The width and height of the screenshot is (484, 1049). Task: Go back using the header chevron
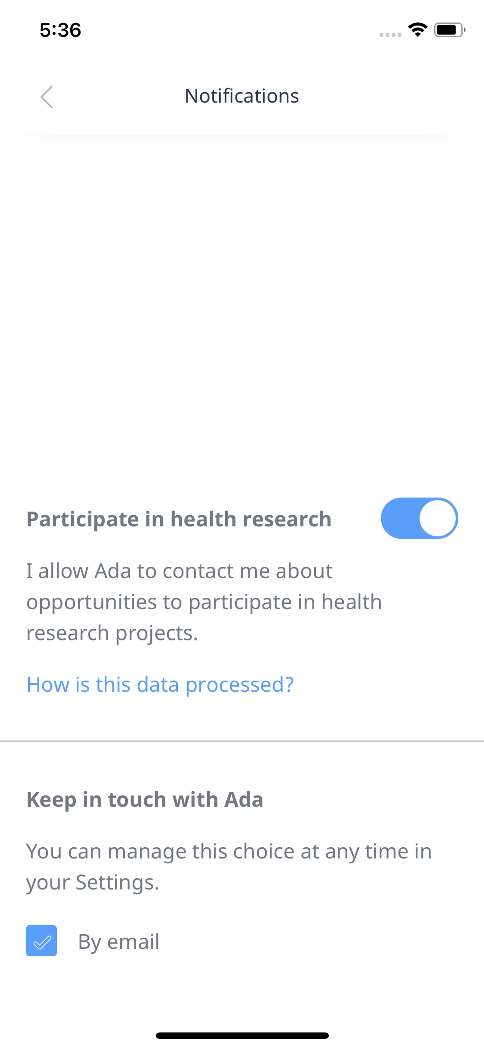[47, 97]
